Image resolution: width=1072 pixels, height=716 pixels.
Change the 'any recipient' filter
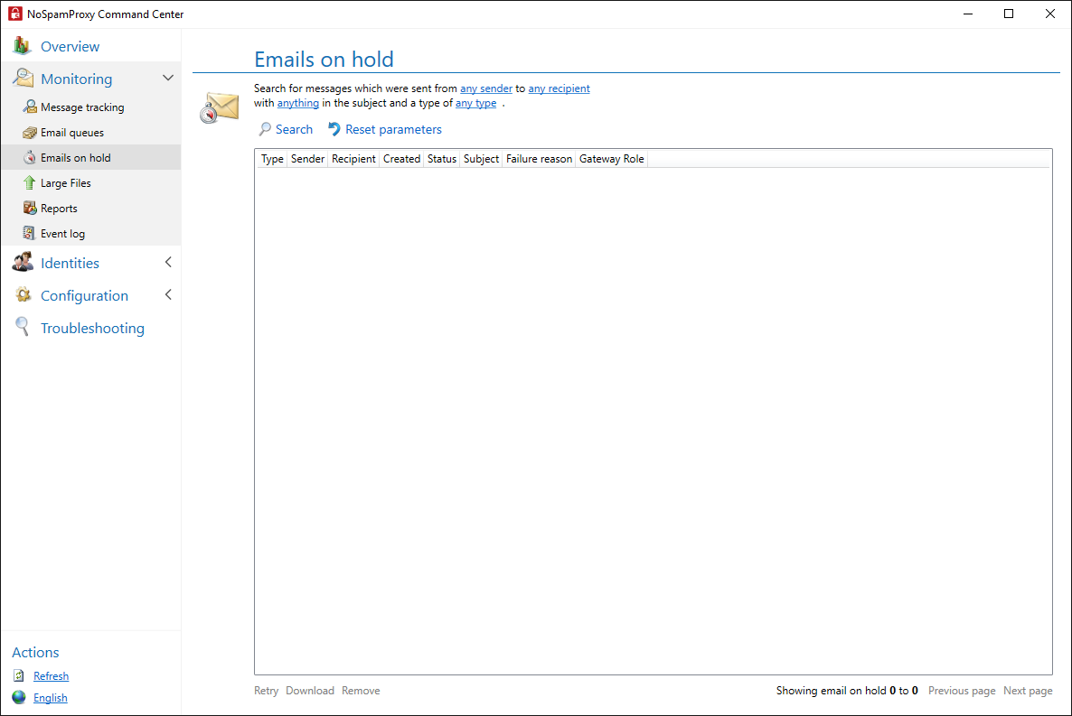pyautogui.click(x=559, y=88)
